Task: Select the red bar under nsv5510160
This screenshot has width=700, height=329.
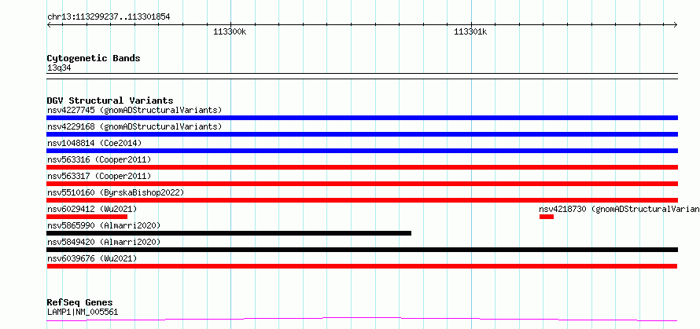Action: click(362, 200)
